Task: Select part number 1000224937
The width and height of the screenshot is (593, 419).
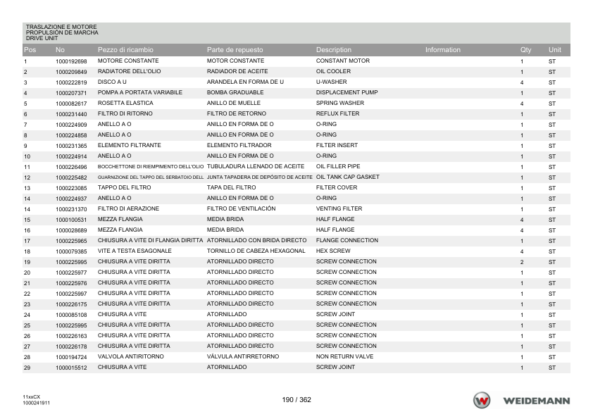Action: [x=71, y=199]
